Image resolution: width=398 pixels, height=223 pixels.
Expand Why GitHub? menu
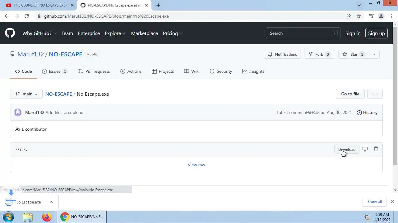click(x=39, y=33)
